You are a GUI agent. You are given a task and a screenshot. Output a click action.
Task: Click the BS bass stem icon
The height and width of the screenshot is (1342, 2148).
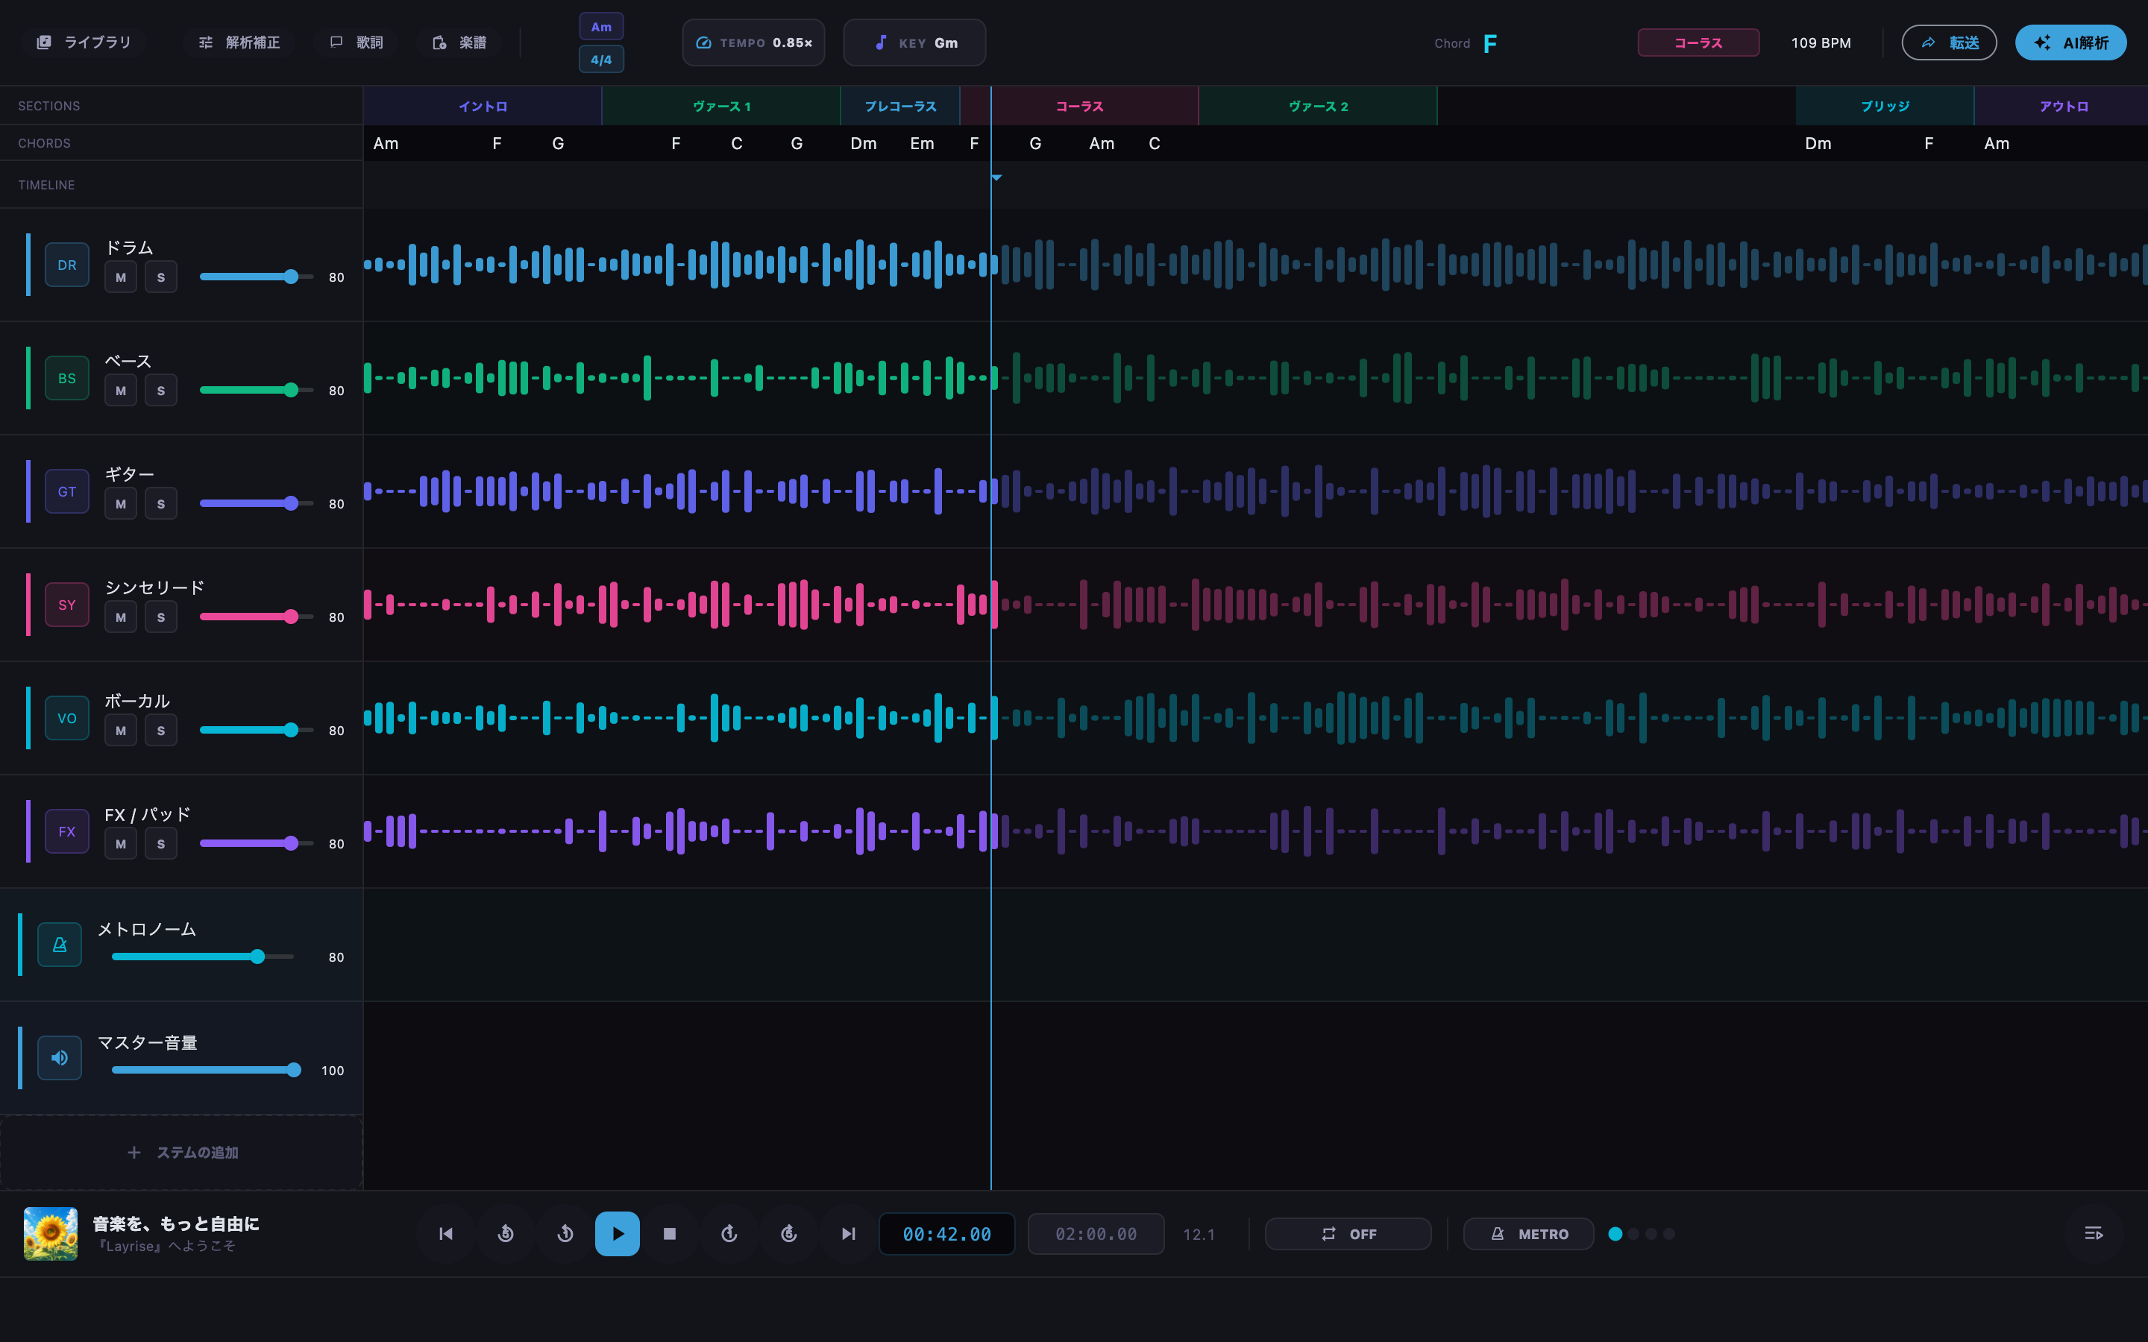(66, 378)
